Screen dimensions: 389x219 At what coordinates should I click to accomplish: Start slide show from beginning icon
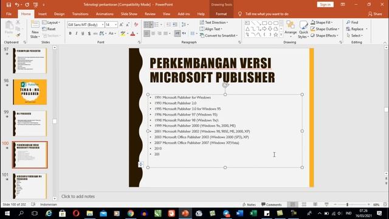(x=35, y=5)
